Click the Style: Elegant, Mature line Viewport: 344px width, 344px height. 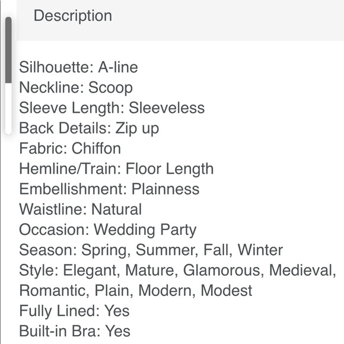177,270
